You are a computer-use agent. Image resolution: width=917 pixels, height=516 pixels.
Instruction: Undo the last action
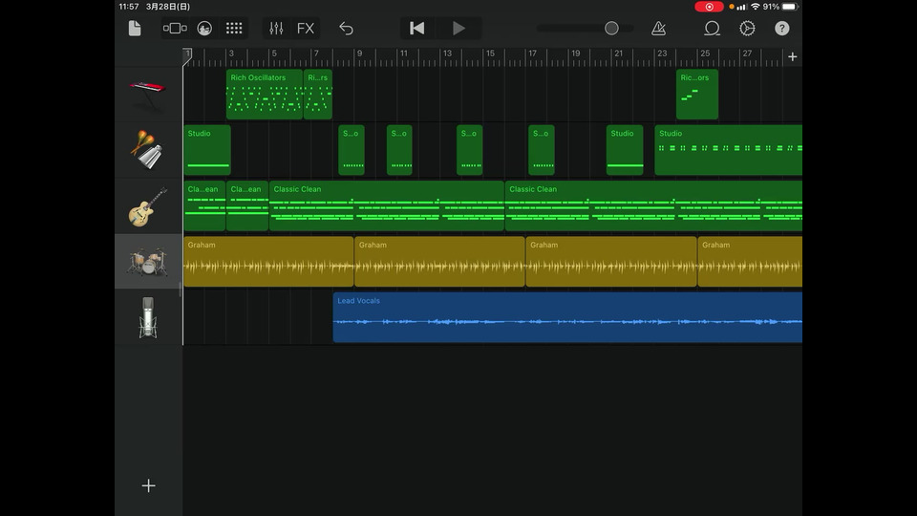click(346, 28)
